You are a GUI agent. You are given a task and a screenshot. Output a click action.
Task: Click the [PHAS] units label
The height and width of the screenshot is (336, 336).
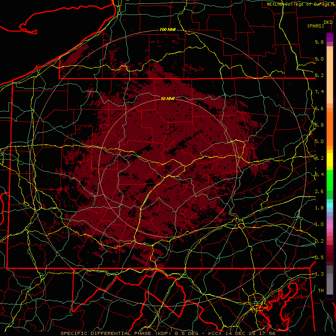[315, 26]
